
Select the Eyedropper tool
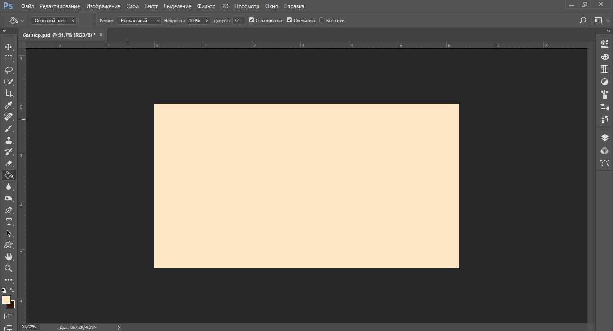(x=9, y=105)
